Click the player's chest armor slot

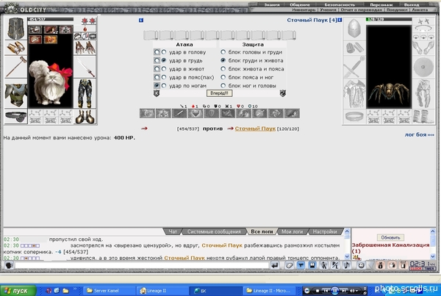click(x=15, y=95)
